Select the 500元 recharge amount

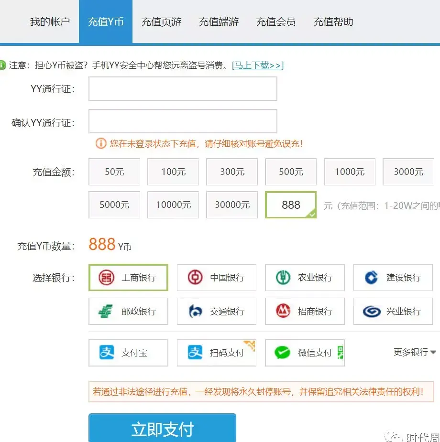click(x=291, y=172)
